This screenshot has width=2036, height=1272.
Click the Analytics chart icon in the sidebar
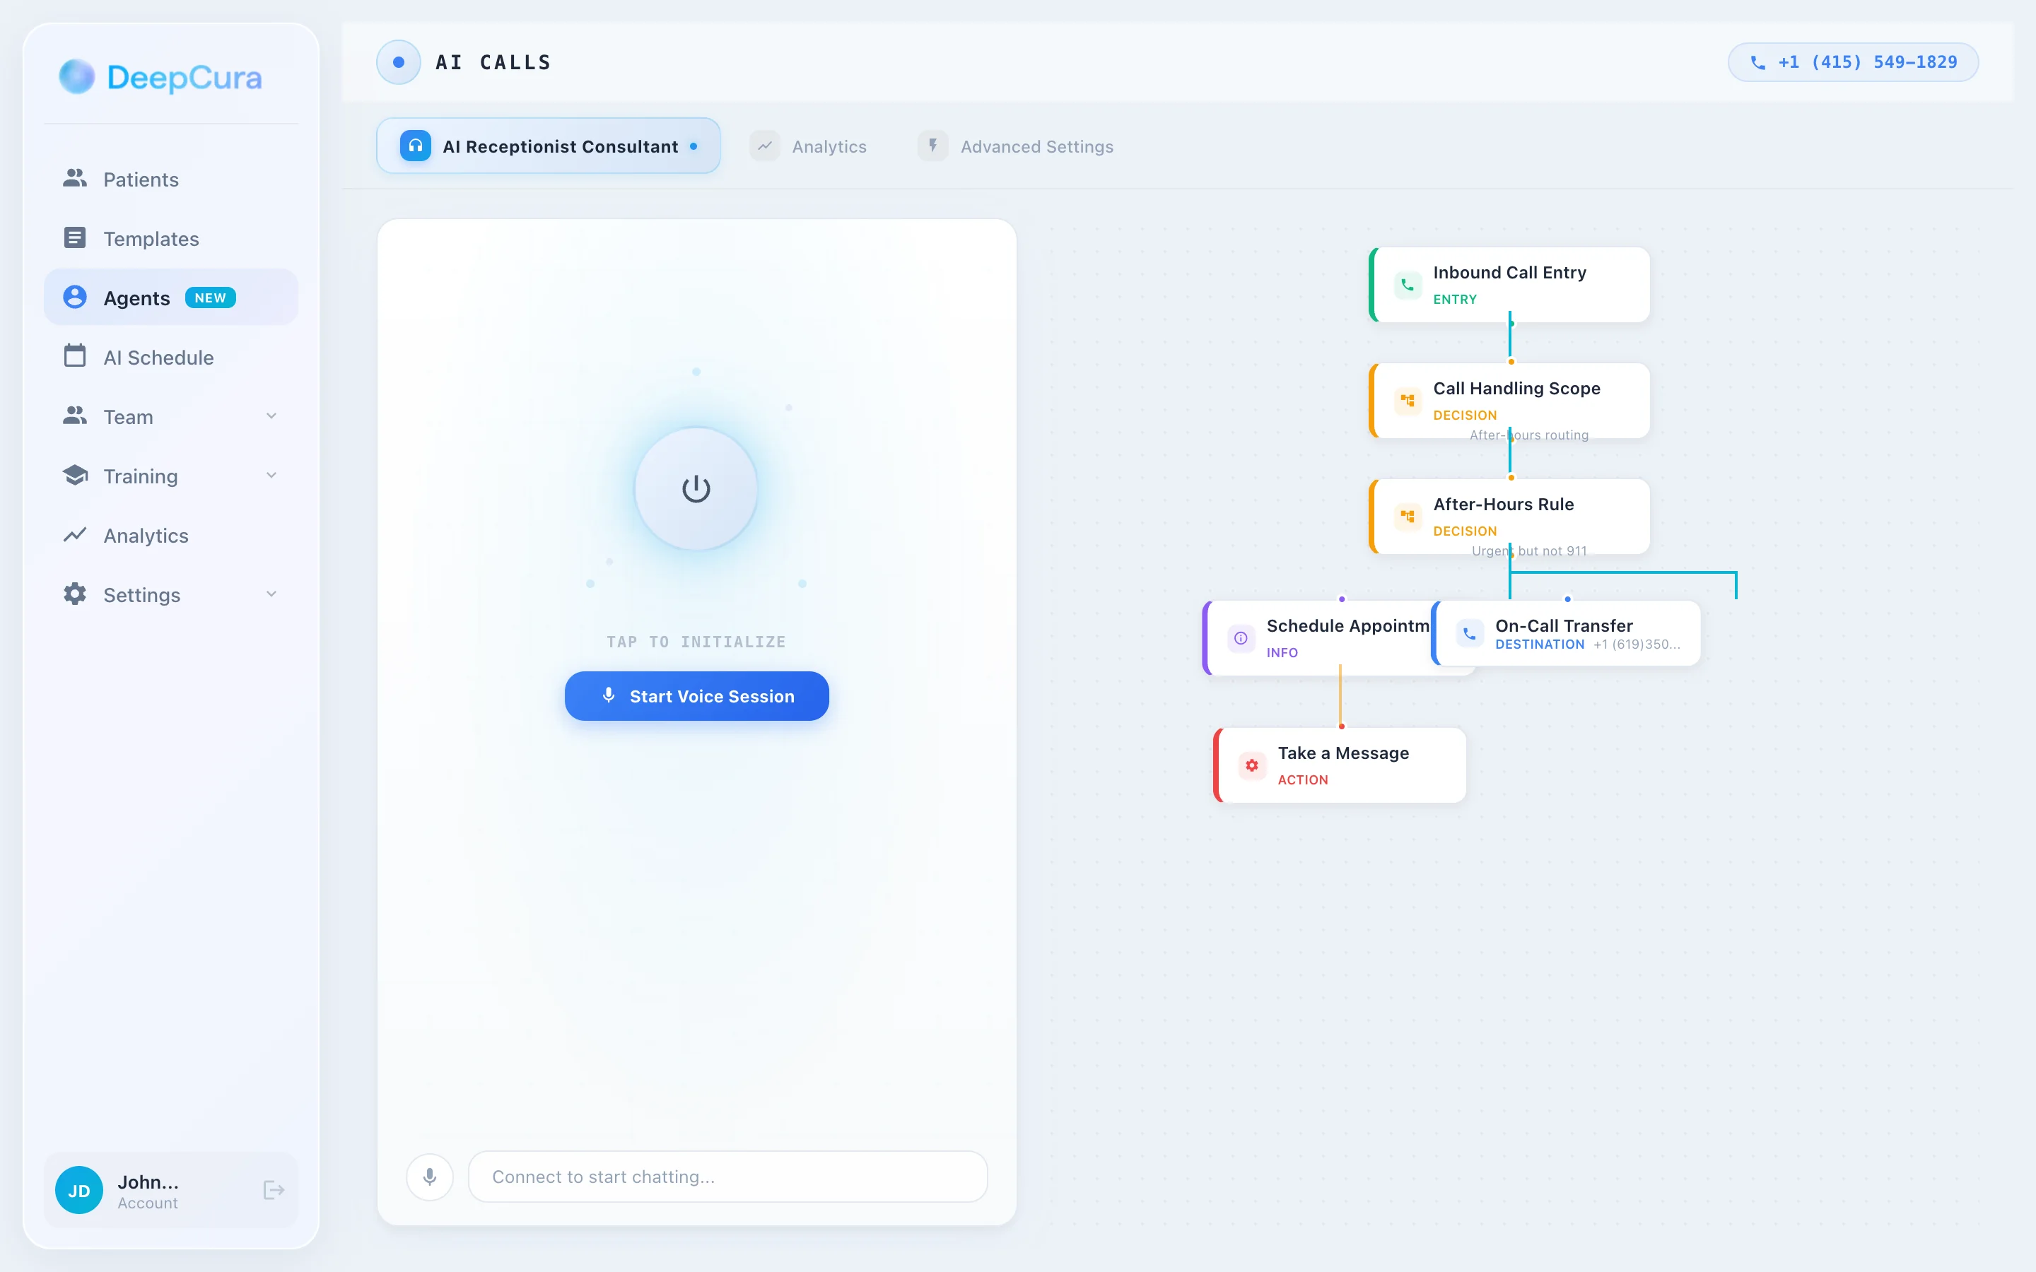click(x=75, y=535)
